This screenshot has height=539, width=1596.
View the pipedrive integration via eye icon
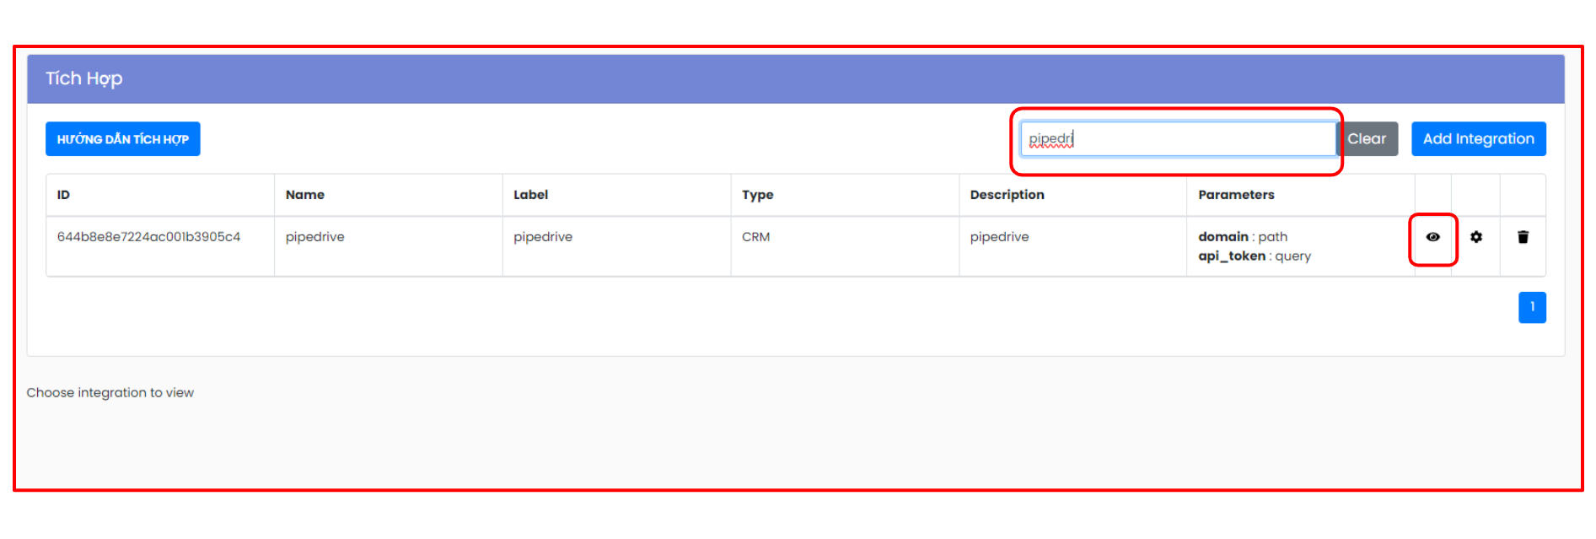point(1432,237)
